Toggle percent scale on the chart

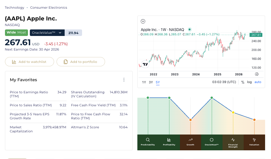point(243,82)
